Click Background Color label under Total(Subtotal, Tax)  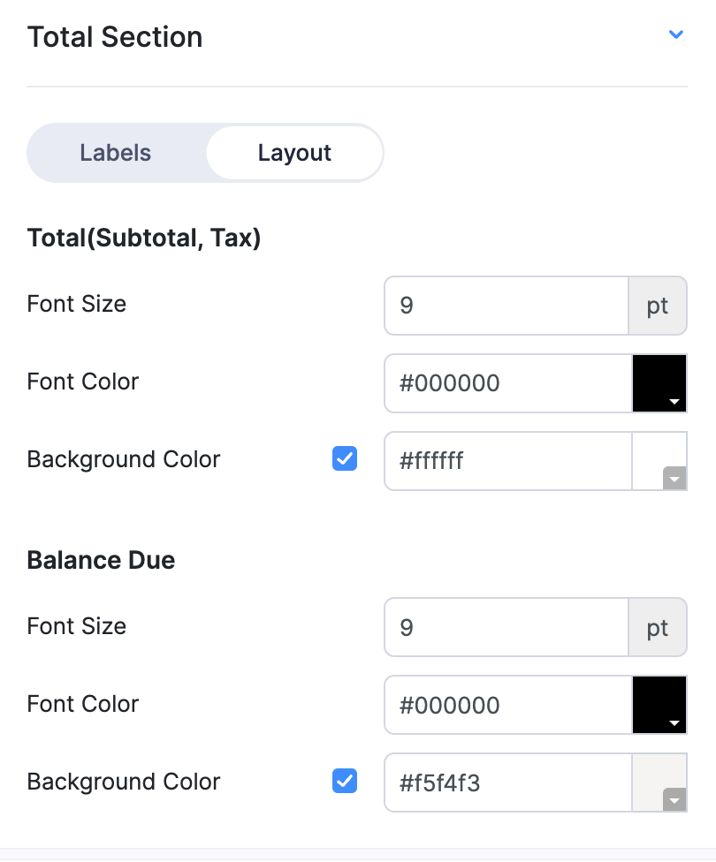(x=124, y=459)
